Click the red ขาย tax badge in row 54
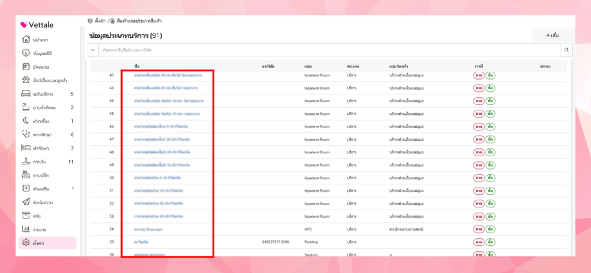 click(x=479, y=229)
